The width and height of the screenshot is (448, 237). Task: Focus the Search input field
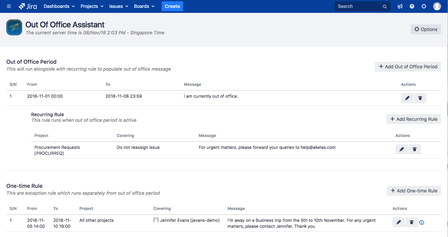359,6
